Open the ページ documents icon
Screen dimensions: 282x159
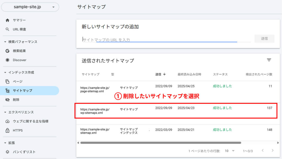pyautogui.click(x=7, y=81)
